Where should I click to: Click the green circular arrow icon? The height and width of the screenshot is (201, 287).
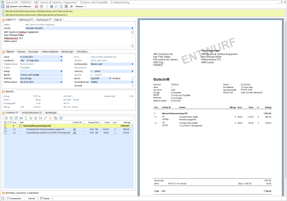(47, 6)
